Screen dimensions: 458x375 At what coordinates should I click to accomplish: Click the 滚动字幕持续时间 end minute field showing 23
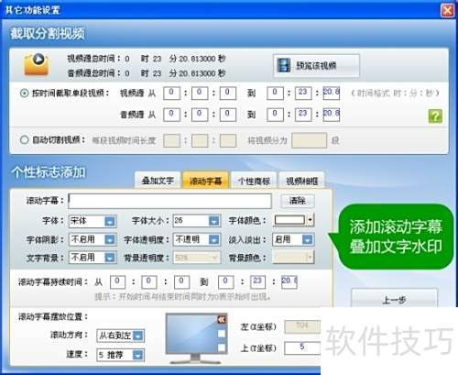[257, 282]
